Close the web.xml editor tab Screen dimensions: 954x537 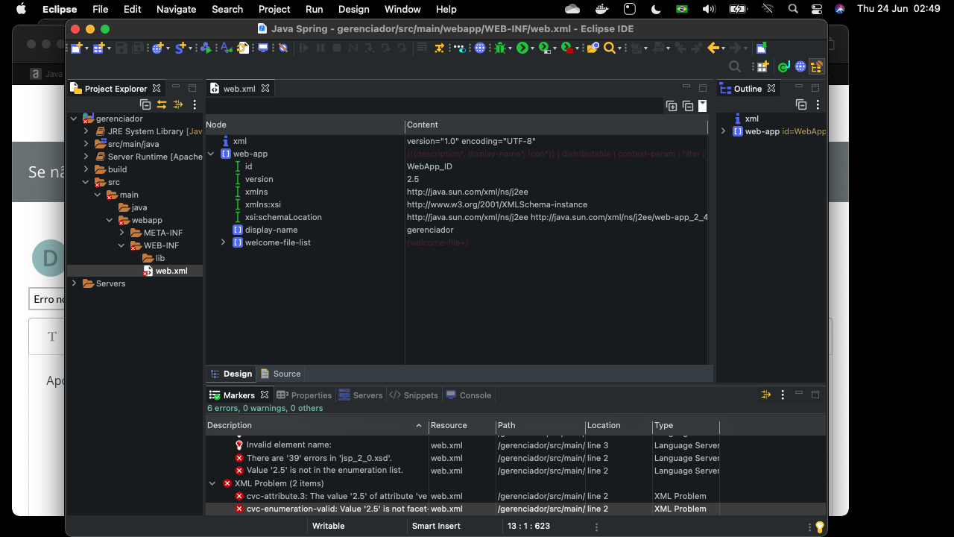pyautogui.click(x=265, y=88)
